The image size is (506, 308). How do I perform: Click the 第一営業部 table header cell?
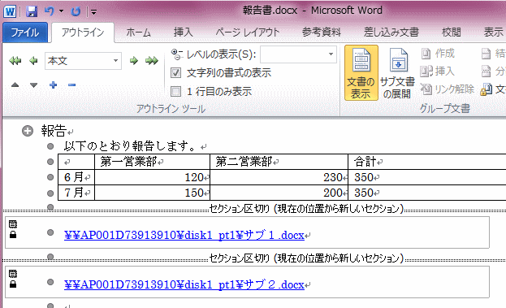click(153, 162)
